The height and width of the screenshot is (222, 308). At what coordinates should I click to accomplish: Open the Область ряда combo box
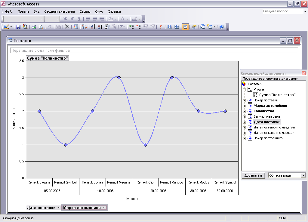click(287, 175)
